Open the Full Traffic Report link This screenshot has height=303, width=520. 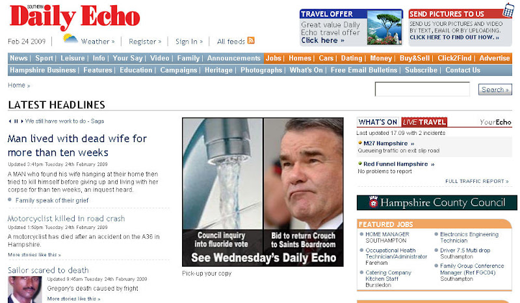click(476, 181)
